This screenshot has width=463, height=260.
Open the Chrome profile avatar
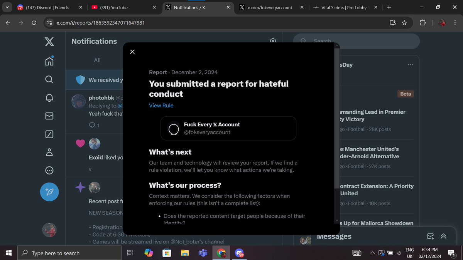[442, 23]
